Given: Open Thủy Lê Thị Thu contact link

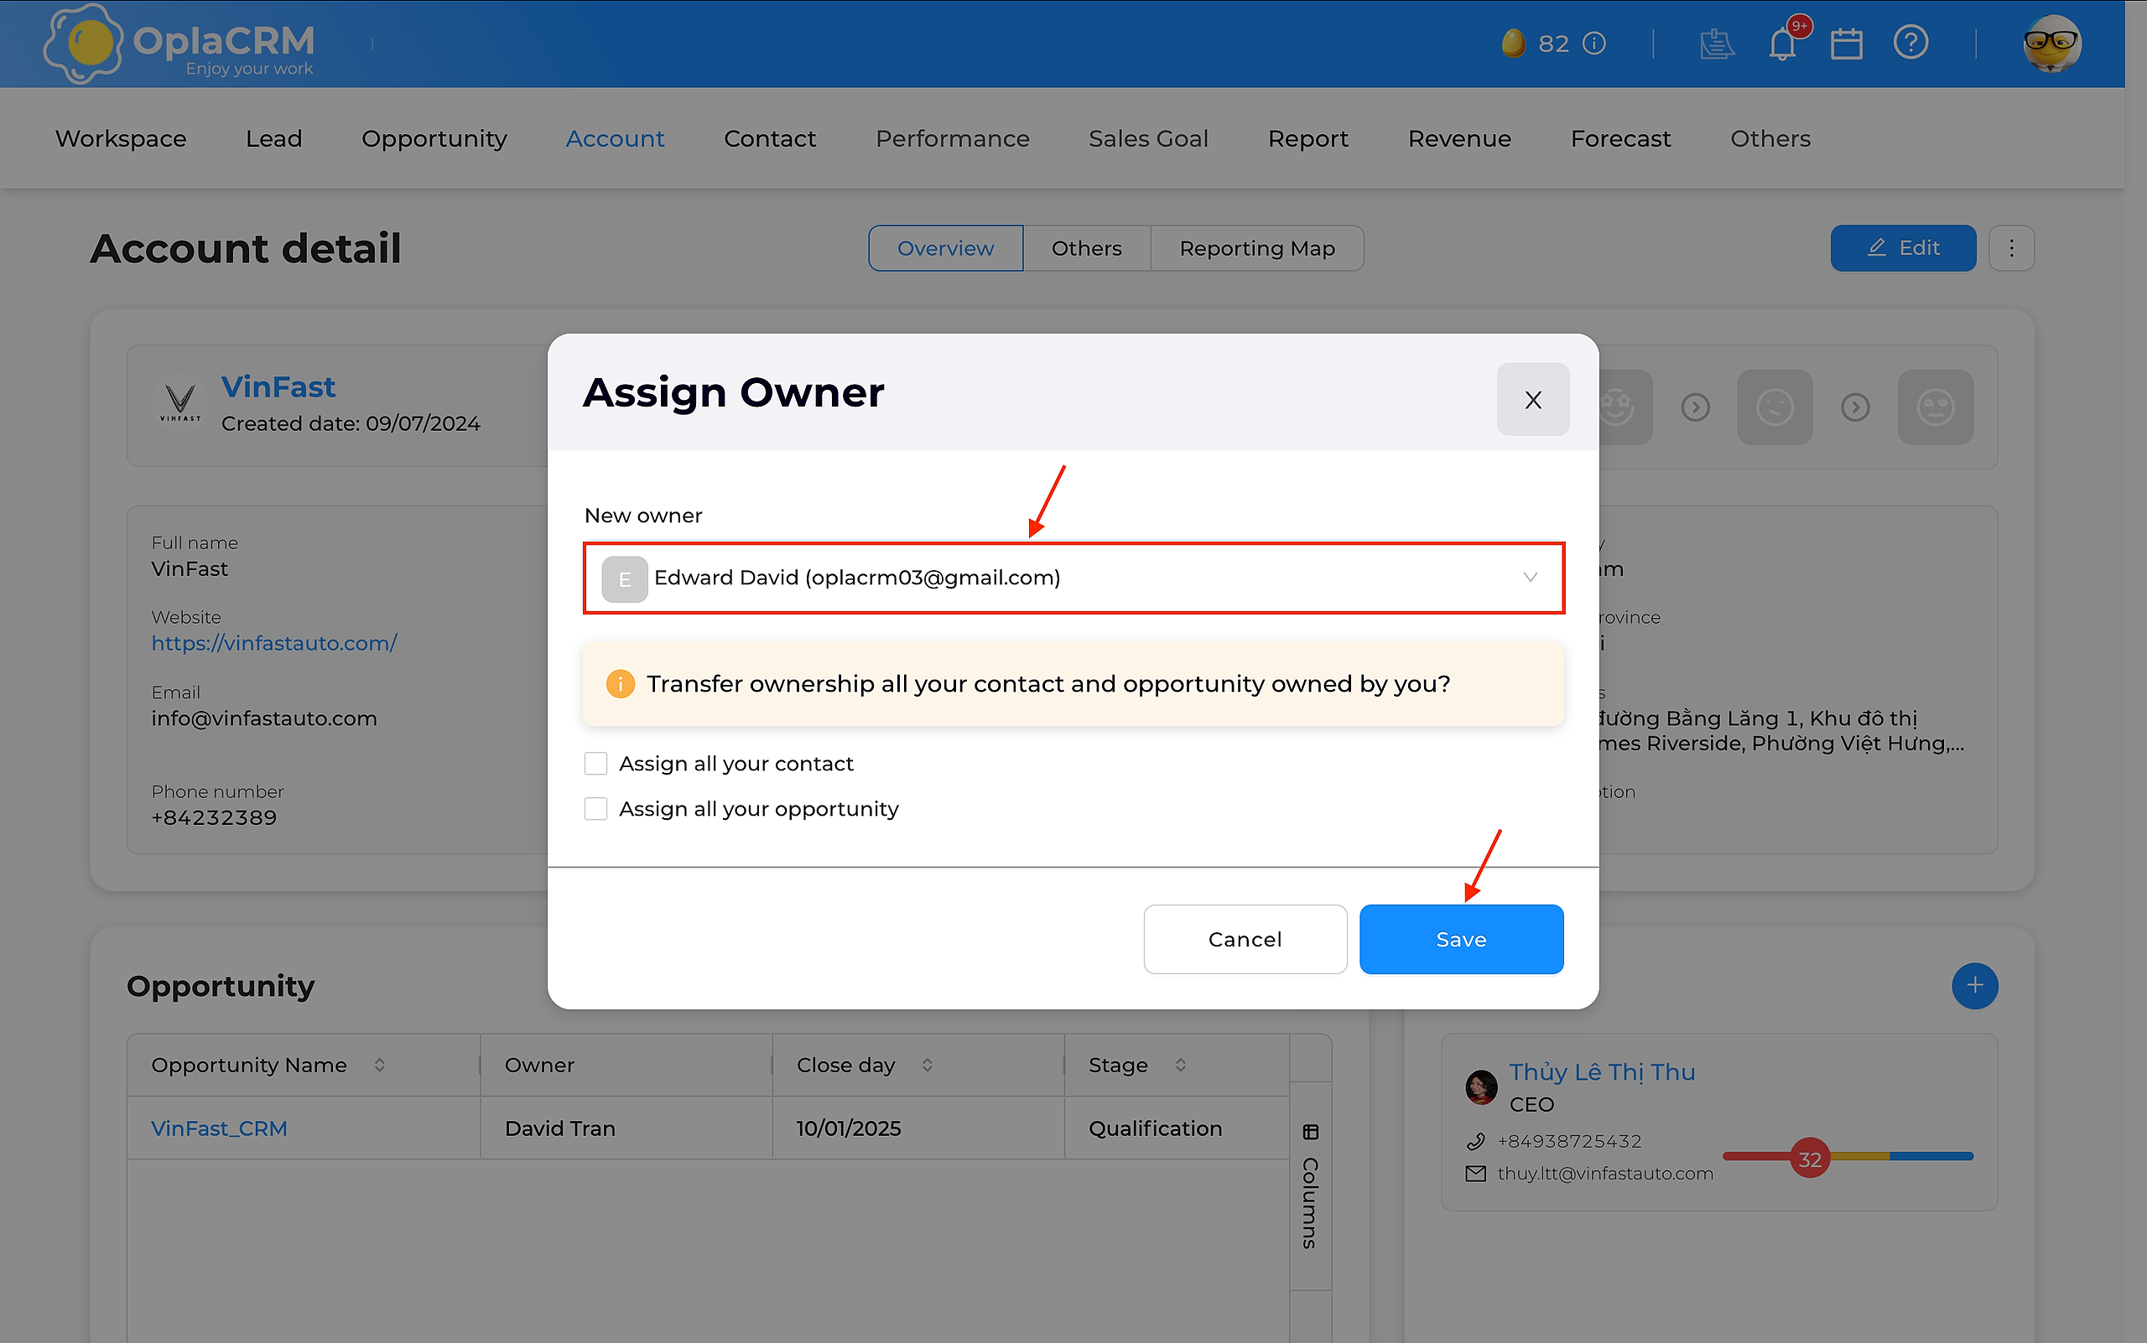Looking at the screenshot, I should (x=1601, y=1072).
